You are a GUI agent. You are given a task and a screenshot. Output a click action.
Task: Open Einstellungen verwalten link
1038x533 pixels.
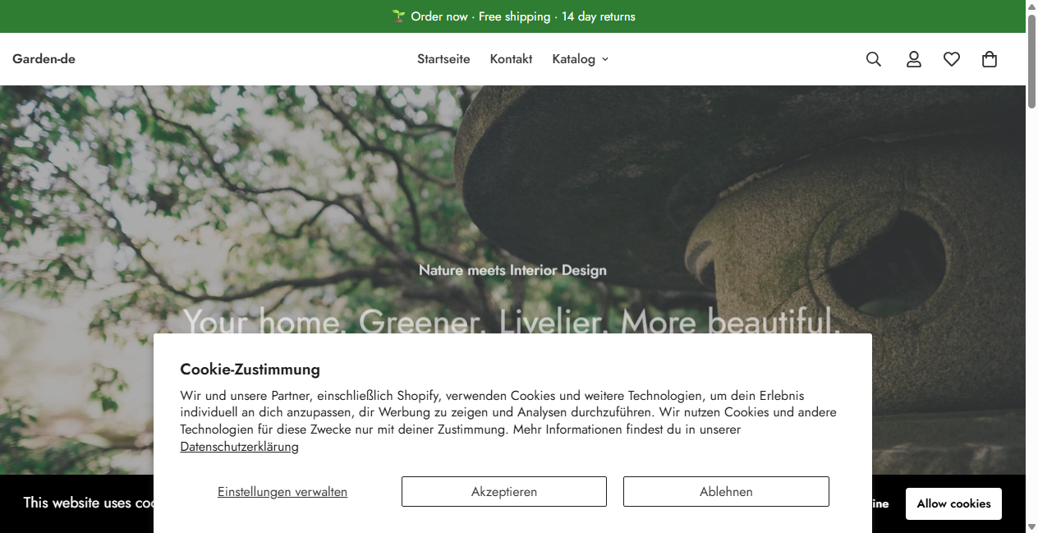[x=282, y=492]
